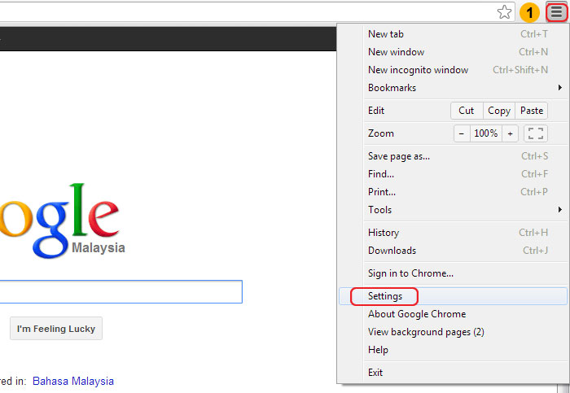570x393 pixels.
Task: Choose New tab from the menu
Action: [x=453, y=34]
